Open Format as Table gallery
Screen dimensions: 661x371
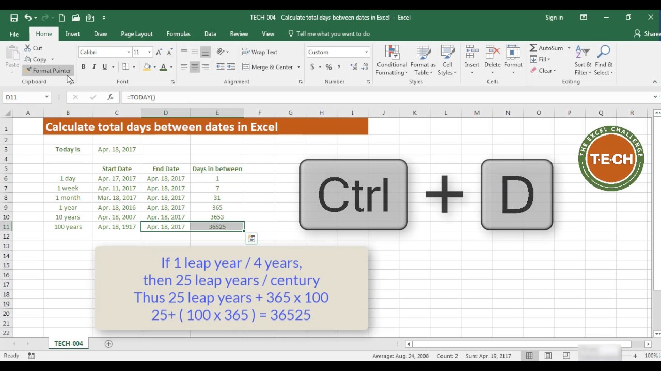pyautogui.click(x=423, y=60)
